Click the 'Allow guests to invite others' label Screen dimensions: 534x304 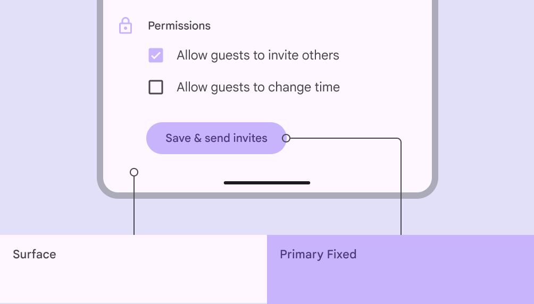tap(258, 55)
